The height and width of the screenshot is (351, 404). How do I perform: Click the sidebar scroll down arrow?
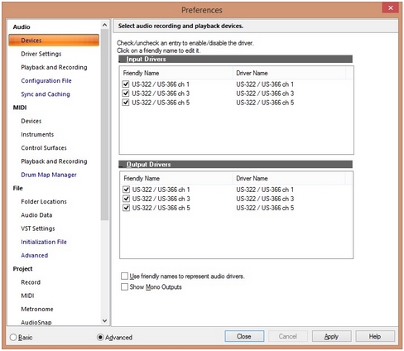(104, 320)
